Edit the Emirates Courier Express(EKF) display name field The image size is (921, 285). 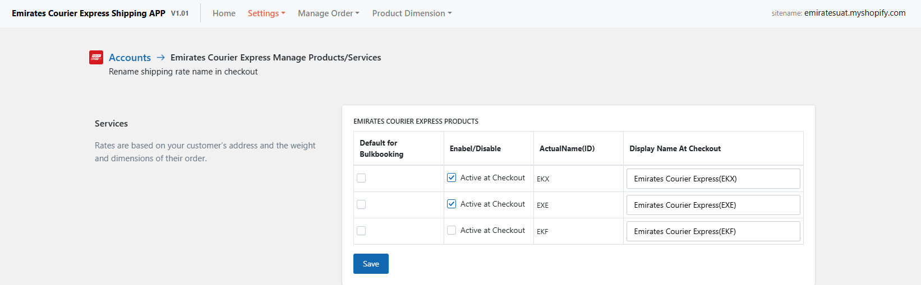pos(713,231)
